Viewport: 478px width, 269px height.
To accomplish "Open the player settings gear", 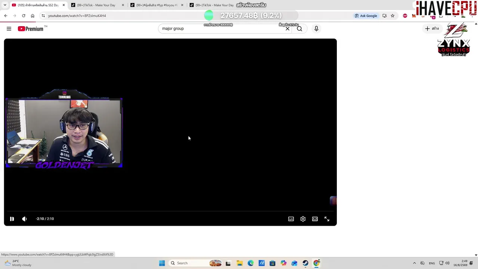I will pos(303,219).
